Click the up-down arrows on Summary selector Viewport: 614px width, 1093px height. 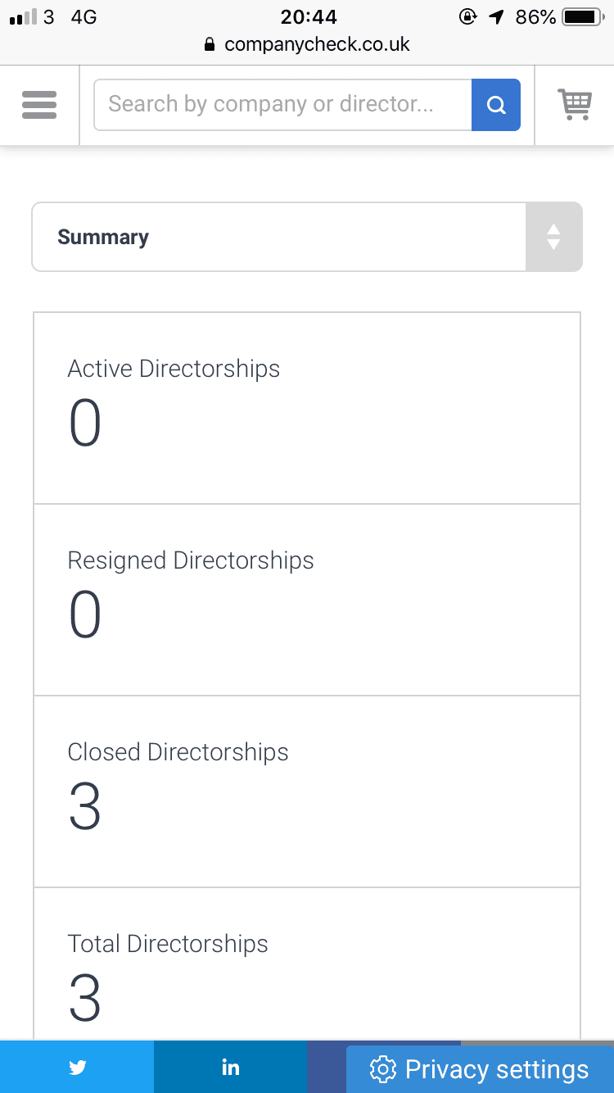(553, 237)
